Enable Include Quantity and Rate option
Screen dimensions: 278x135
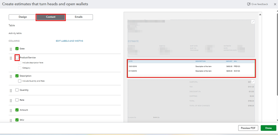20,81
